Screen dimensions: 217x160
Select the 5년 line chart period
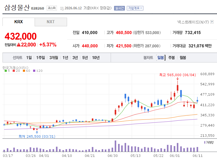[x=85, y=58]
